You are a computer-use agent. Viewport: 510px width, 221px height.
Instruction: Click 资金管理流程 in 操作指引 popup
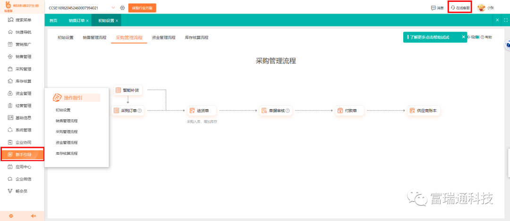(x=67, y=142)
